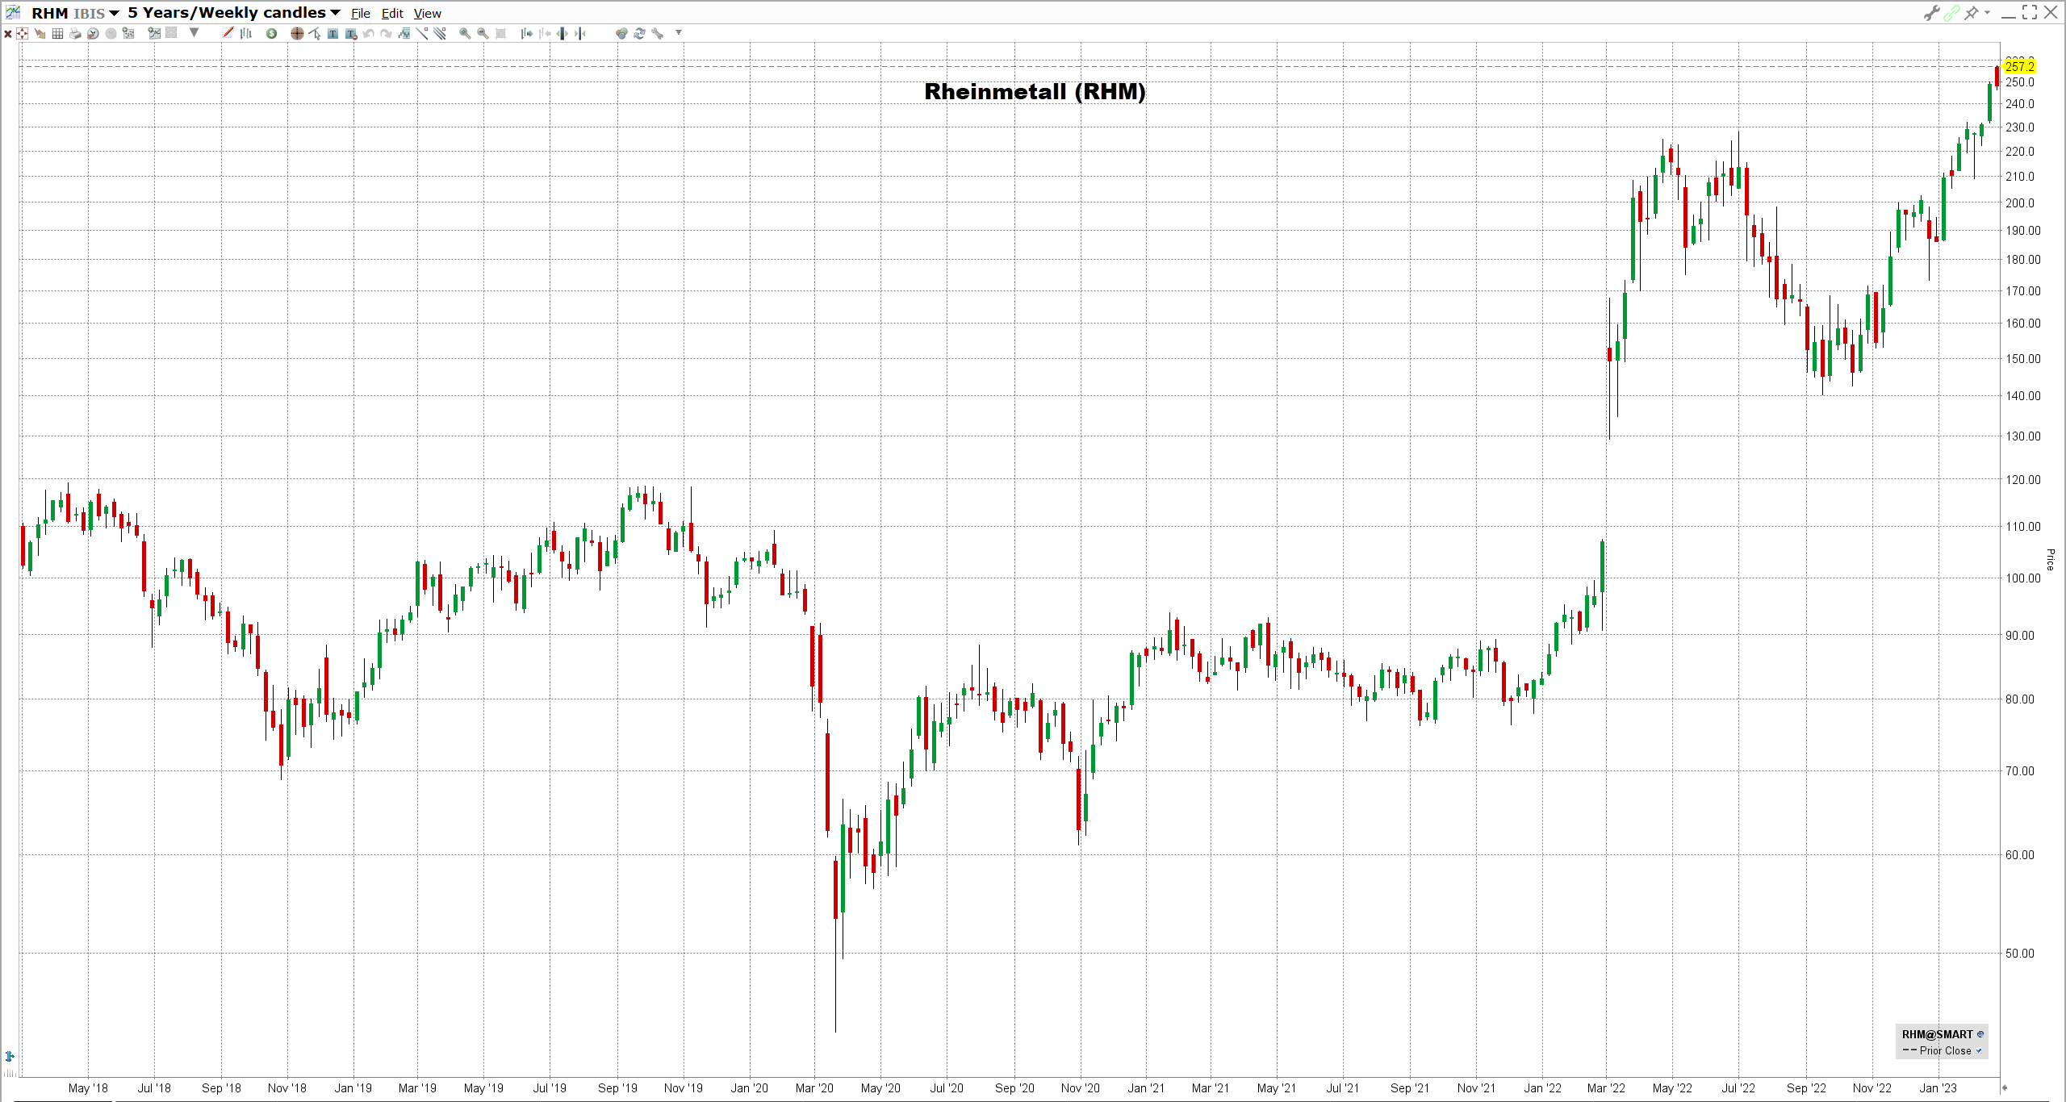
Task: Click the fullscreen expand window button
Action: point(2030,12)
